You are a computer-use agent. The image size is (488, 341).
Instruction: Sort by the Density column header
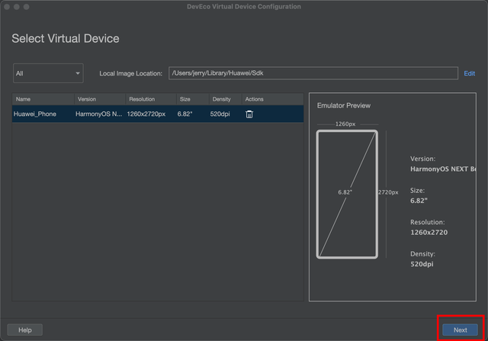pos(226,99)
